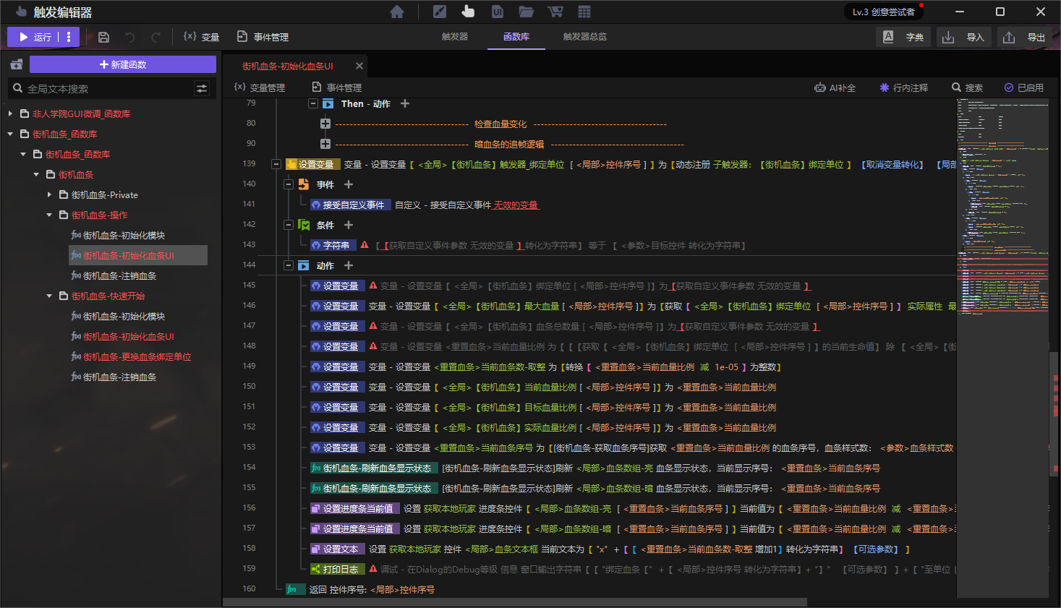Add an action to Then - 动作
Viewport: 1061px width, 608px height.
tap(405, 103)
